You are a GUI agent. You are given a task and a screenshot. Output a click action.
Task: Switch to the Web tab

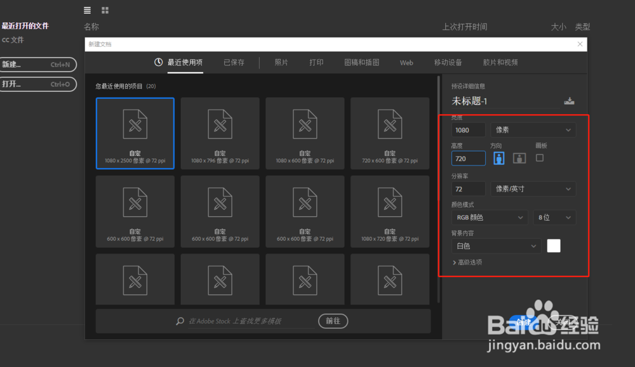point(406,62)
